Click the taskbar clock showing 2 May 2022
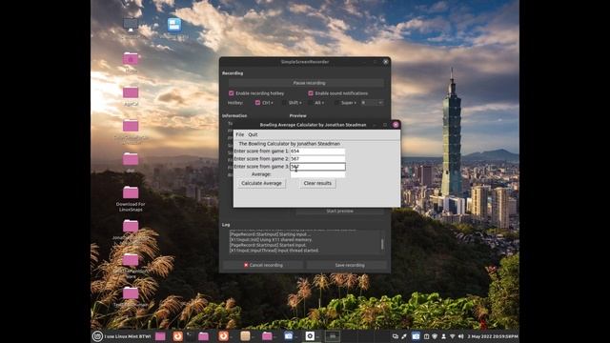This screenshot has height=343, width=610. coord(493,336)
